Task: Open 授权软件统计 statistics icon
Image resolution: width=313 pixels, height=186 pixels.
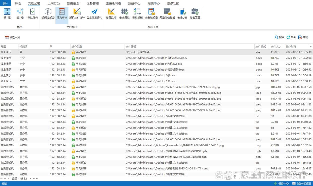Action: [x=77, y=14]
